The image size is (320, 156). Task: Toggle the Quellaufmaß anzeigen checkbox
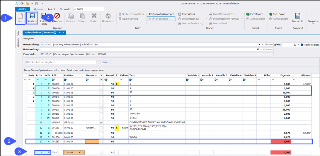point(150,14)
